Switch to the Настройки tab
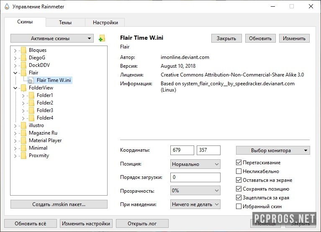This screenshot has width=321, height=232. [105, 23]
